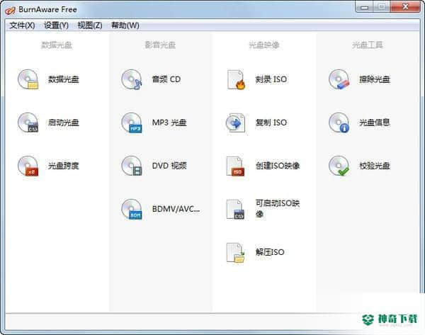
Task: Click the 音频 CD music disc icon
Action: 132,79
